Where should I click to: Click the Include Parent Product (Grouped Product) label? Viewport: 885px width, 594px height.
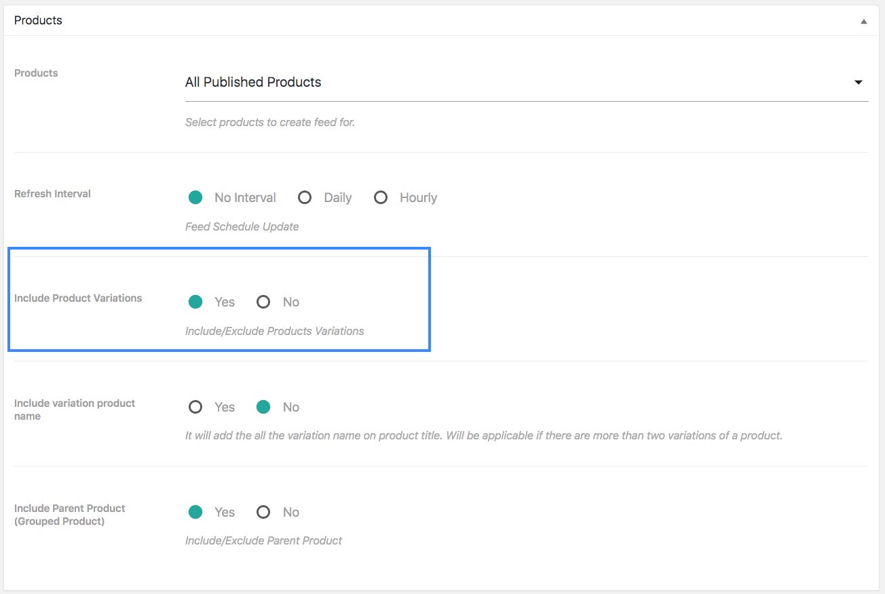70,515
